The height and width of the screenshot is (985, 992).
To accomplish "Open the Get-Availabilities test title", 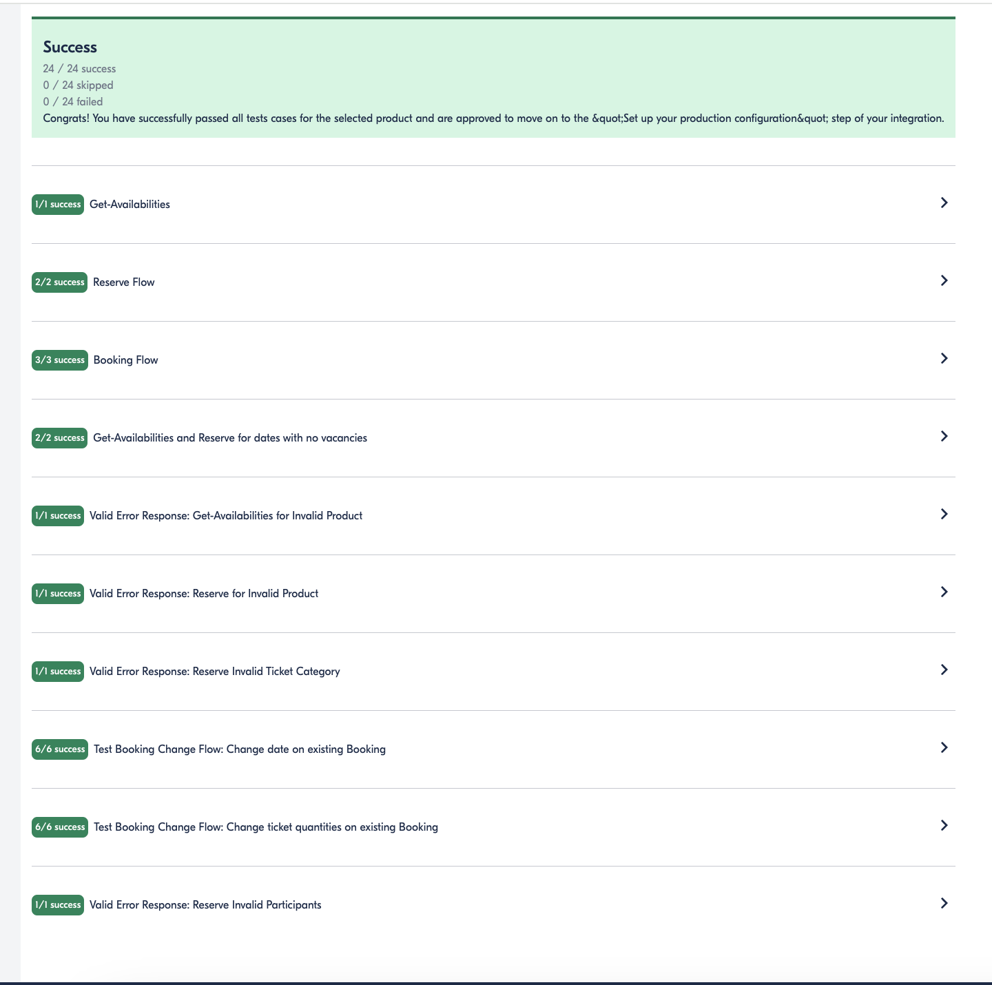I will point(130,205).
